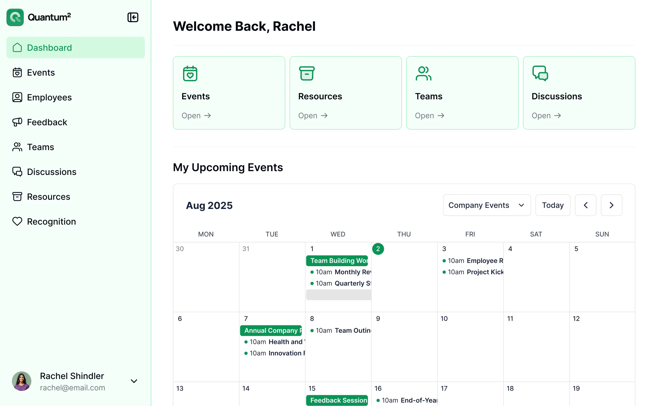Click the Quantum logo icon
This screenshot has height=406, width=657.
pyautogui.click(x=15, y=17)
